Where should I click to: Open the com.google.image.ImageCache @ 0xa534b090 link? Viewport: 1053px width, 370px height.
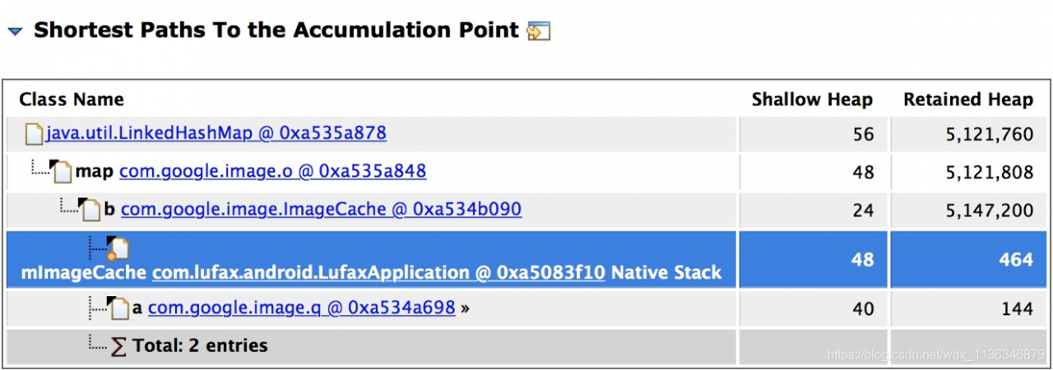(x=321, y=209)
